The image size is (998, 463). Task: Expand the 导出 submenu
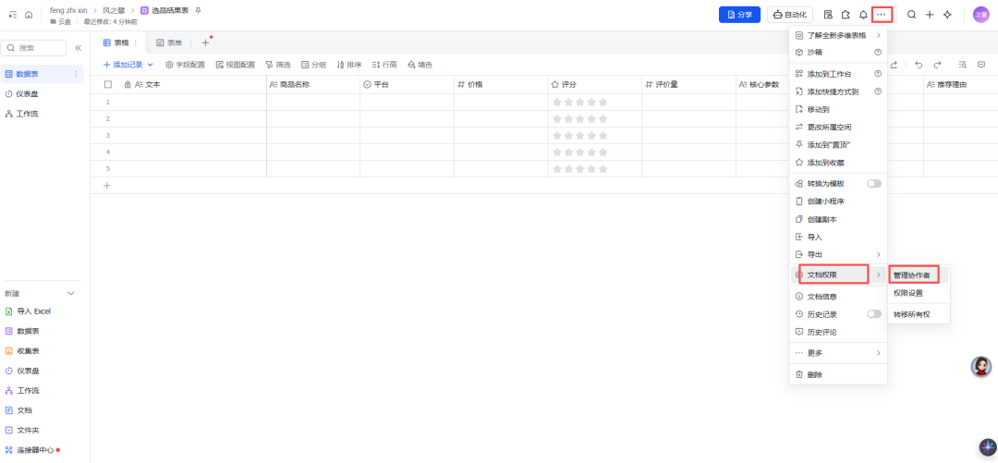[838, 255]
